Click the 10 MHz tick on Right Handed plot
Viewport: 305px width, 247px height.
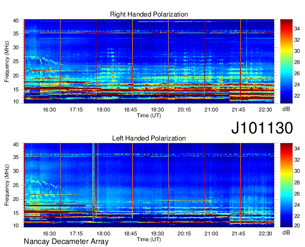[x=16, y=102]
